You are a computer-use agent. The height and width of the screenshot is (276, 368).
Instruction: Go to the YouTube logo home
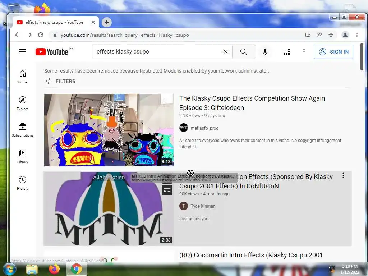point(52,52)
